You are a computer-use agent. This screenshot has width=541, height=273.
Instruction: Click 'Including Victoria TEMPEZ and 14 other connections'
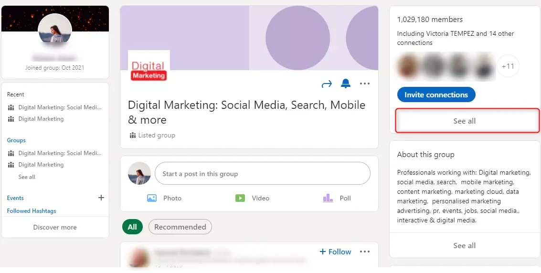456,38
